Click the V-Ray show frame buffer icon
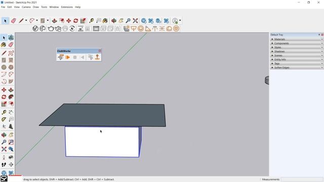The image size is (324, 182). click(96, 28)
